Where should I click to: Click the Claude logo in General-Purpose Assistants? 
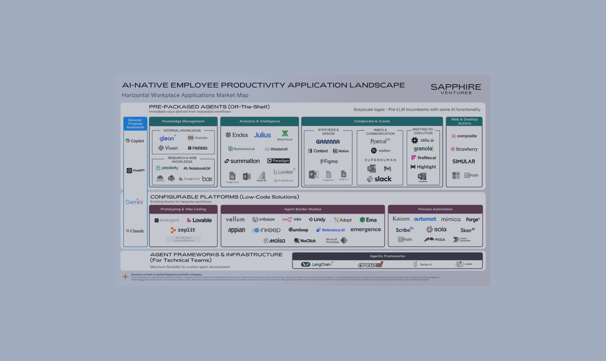(x=135, y=231)
